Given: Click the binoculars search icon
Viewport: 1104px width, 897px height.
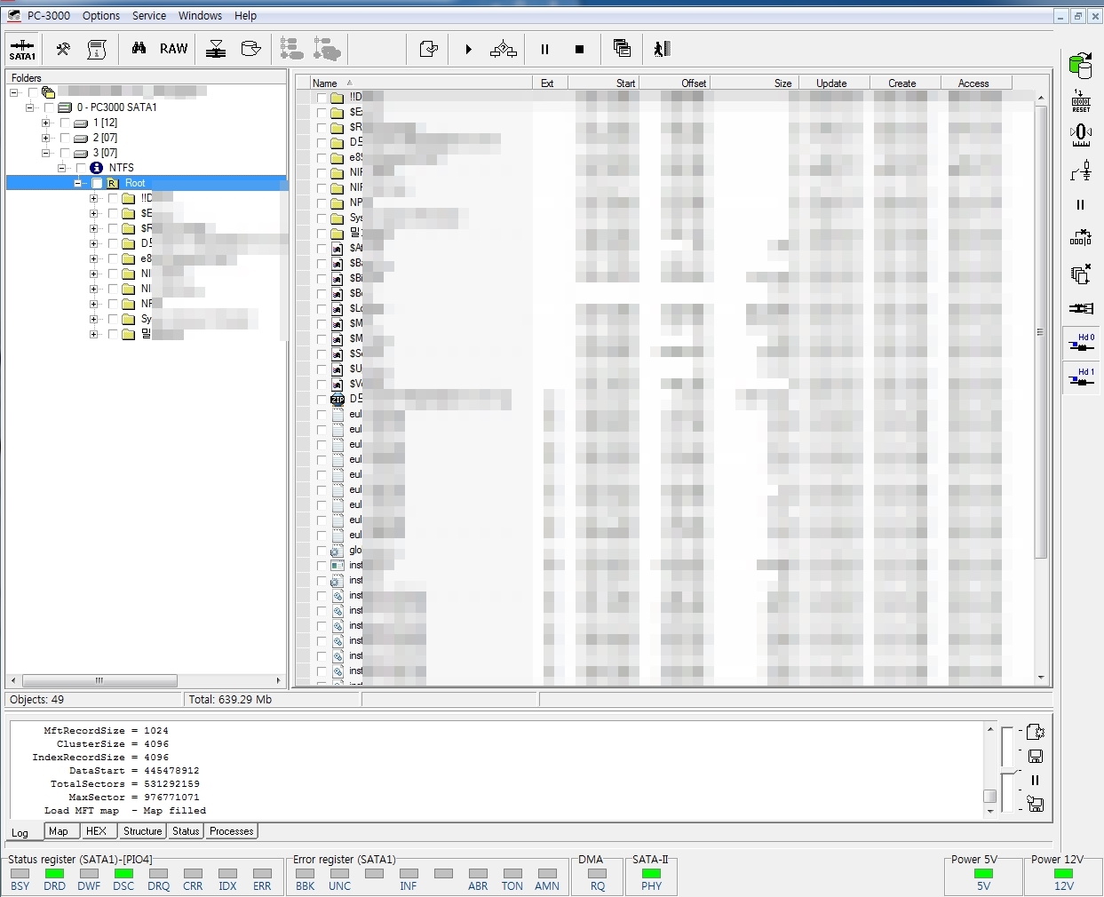Looking at the screenshot, I should click(139, 49).
